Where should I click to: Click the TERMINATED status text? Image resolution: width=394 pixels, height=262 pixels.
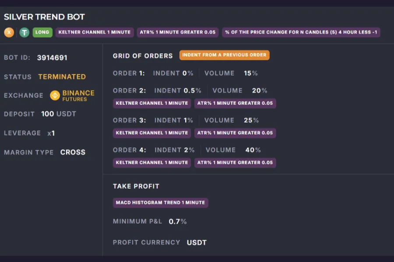click(x=62, y=76)
